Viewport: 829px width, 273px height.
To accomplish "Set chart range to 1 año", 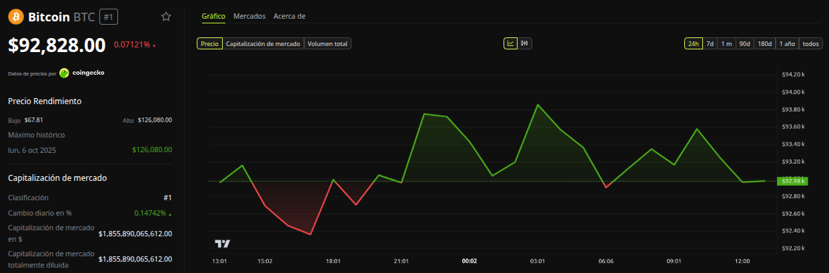I will (787, 43).
